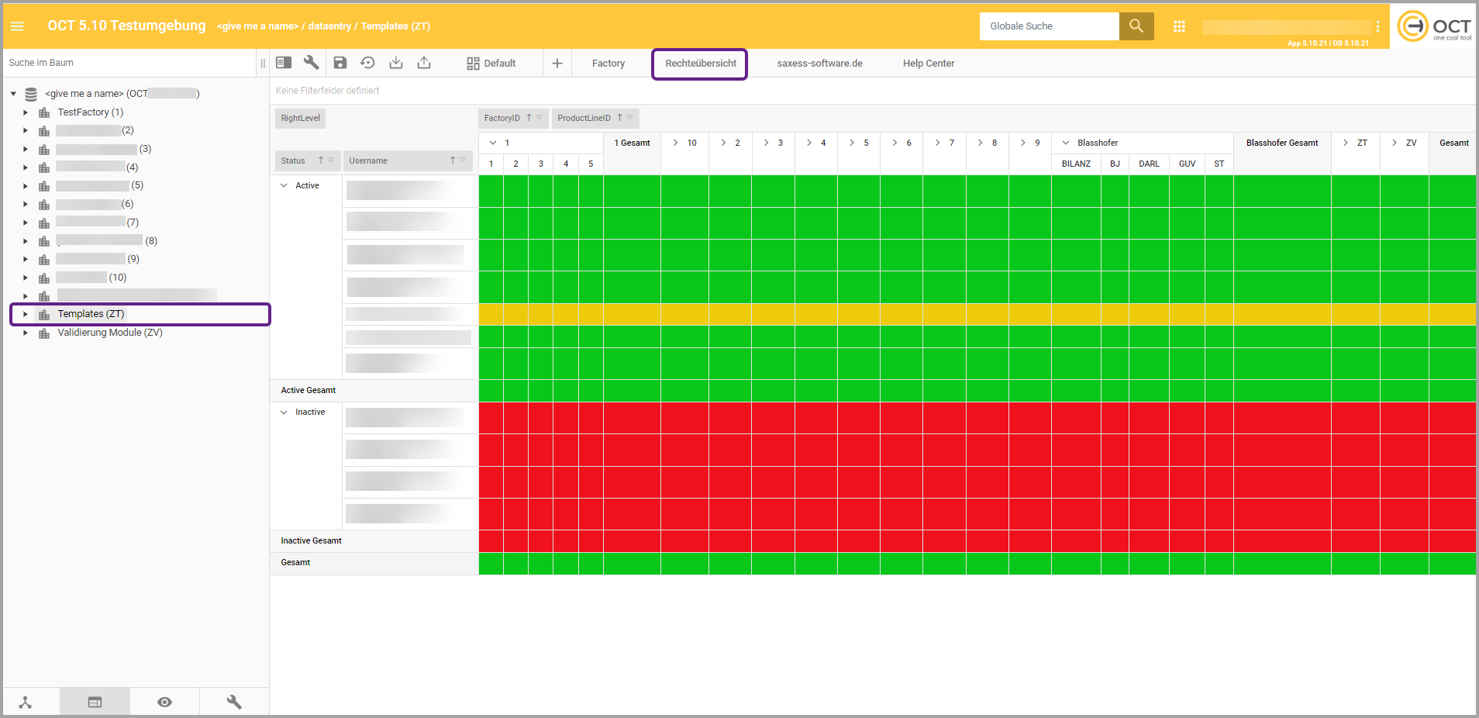Save using the floppy disk icon
The height and width of the screenshot is (718, 1479).
(340, 63)
